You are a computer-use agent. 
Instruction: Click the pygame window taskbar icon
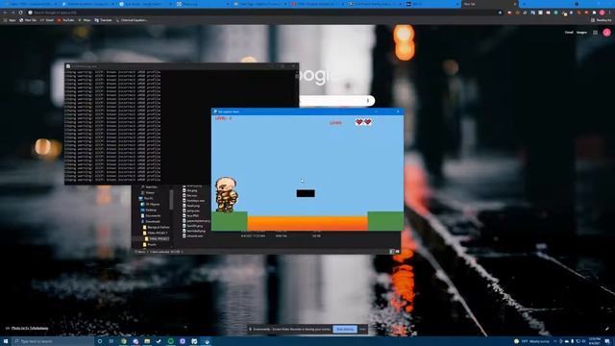coord(207,341)
